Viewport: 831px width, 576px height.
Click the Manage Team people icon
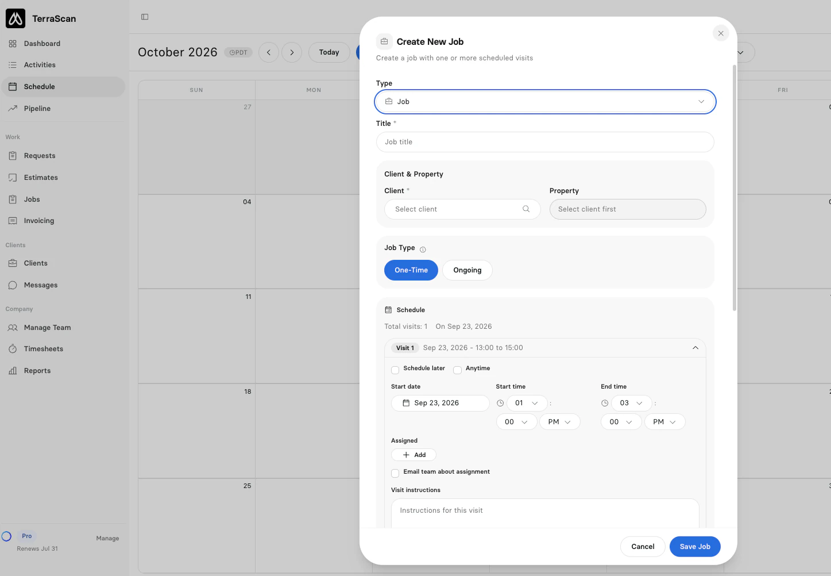[13, 328]
